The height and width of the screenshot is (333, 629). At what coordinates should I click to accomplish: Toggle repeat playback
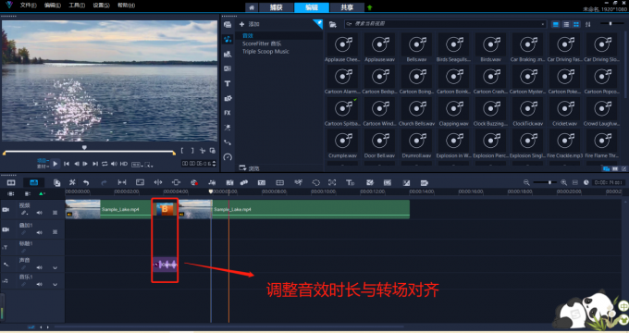[x=105, y=164]
